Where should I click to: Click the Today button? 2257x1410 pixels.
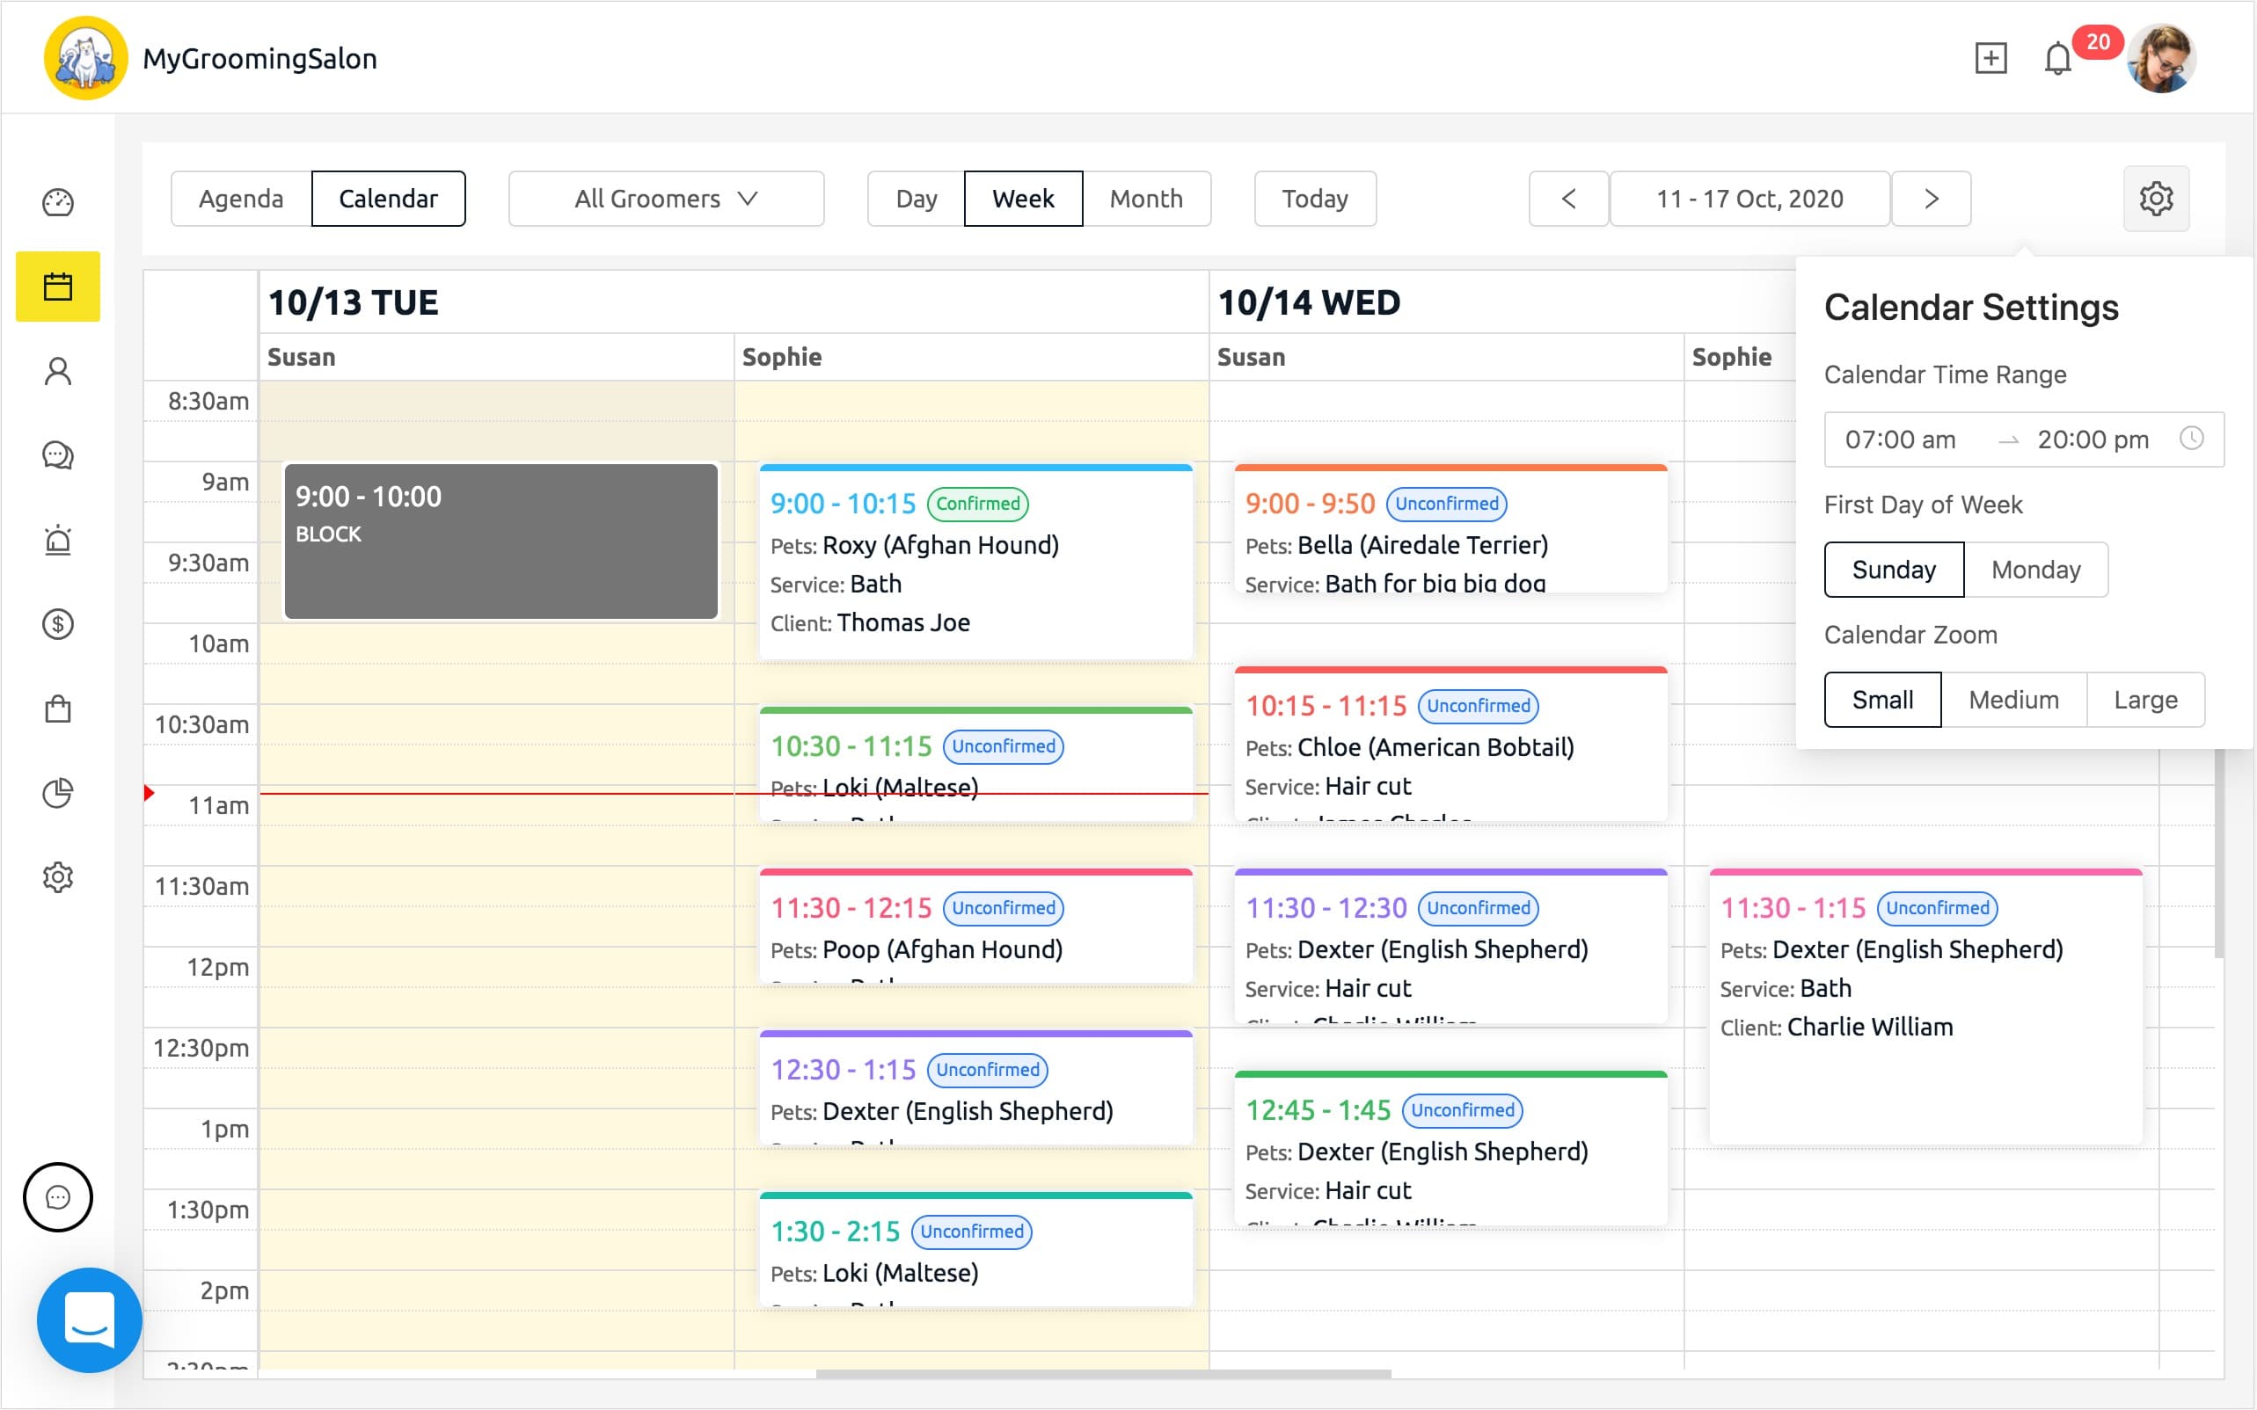(x=1314, y=199)
